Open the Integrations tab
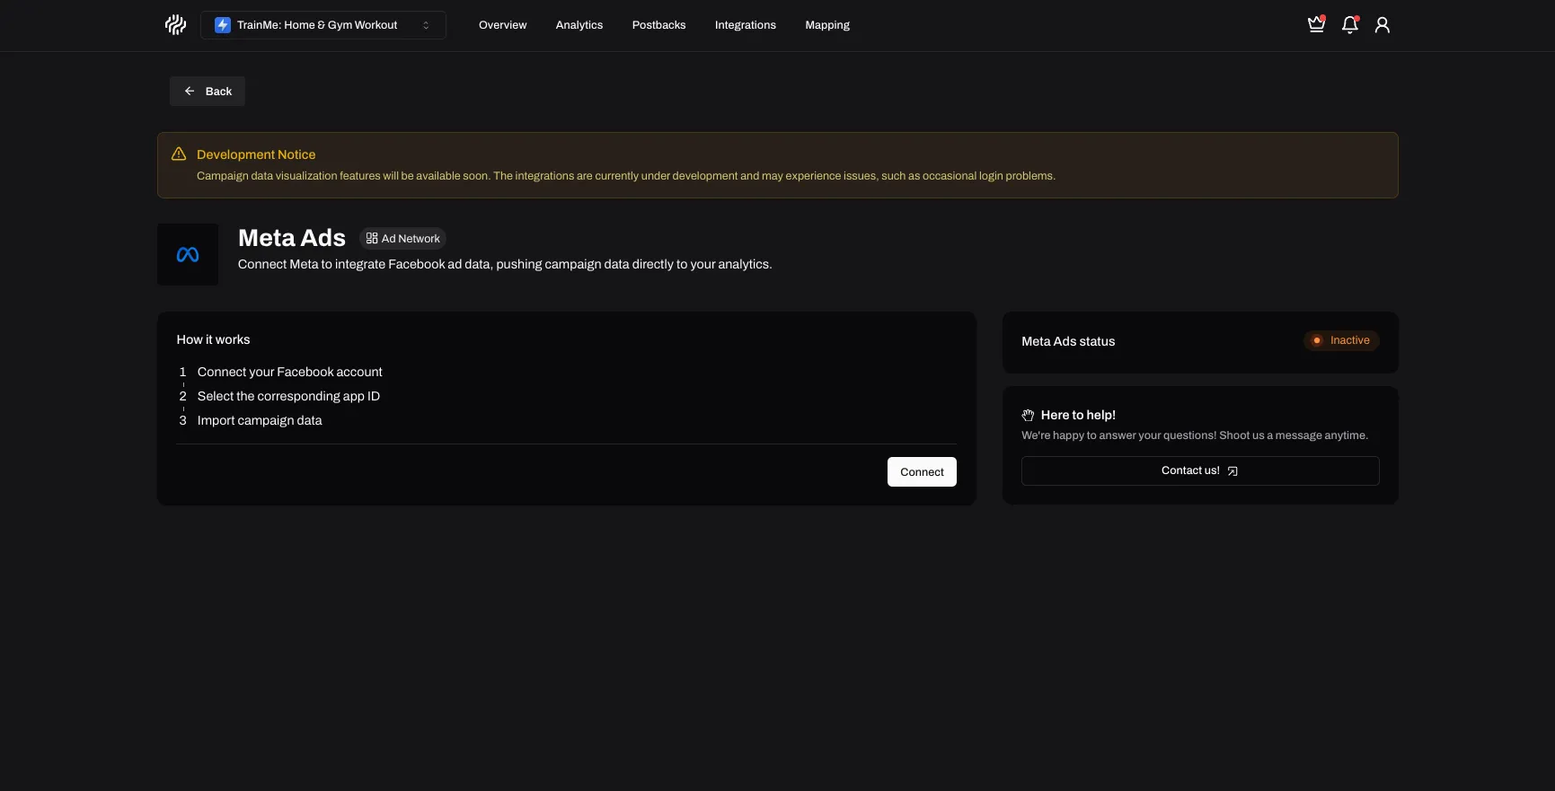This screenshot has width=1555, height=791. 746,25
